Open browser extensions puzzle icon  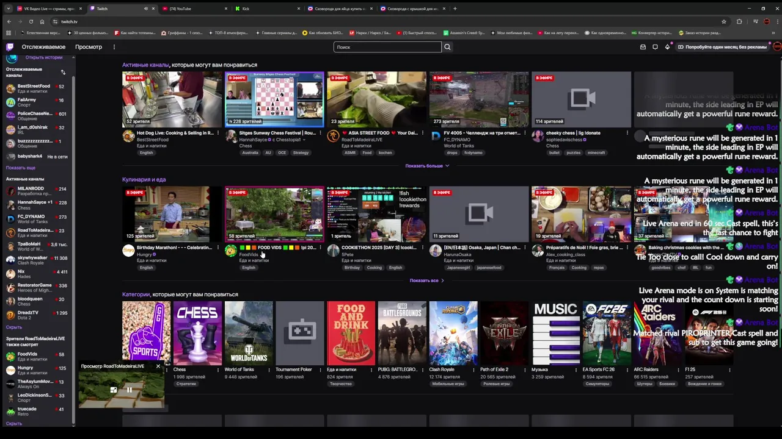(739, 21)
